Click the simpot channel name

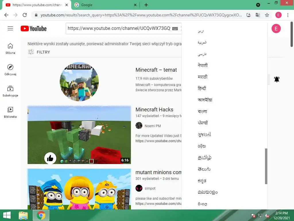click(x=150, y=188)
